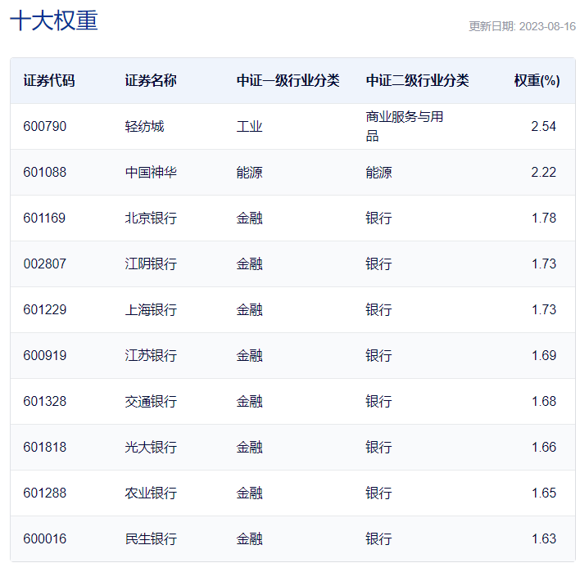Click weight value 1.78
The height and width of the screenshot is (572, 580).
coord(544,218)
